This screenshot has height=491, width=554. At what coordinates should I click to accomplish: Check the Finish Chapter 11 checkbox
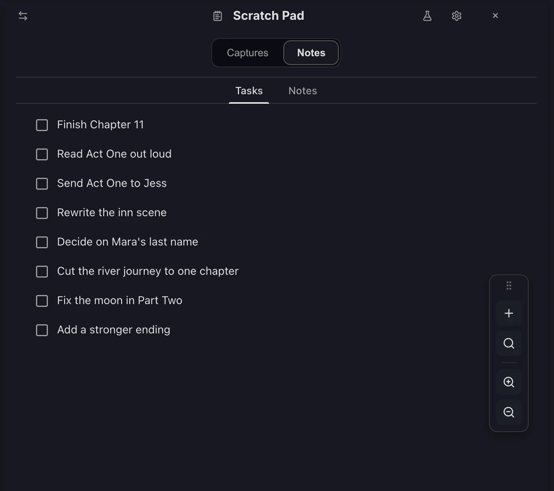pos(42,125)
